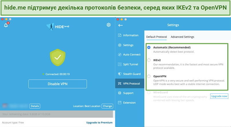Click the hide.me logo in the main window

58,27
